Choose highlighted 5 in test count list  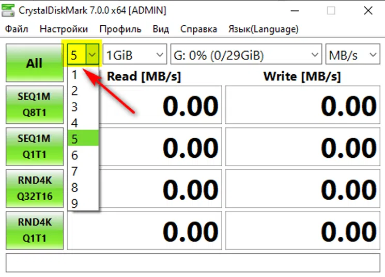[x=83, y=139]
